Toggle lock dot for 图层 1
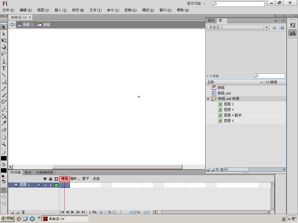 coord(51,185)
